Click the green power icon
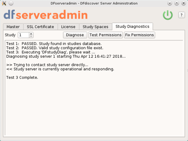This screenshot has height=141, width=188. pyautogui.click(x=167, y=15)
